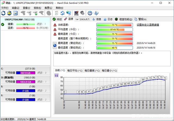174x121 pixels.
Task: Click the 2020/6/14 14:48:28 timestamp
Action: [x=146, y=43]
